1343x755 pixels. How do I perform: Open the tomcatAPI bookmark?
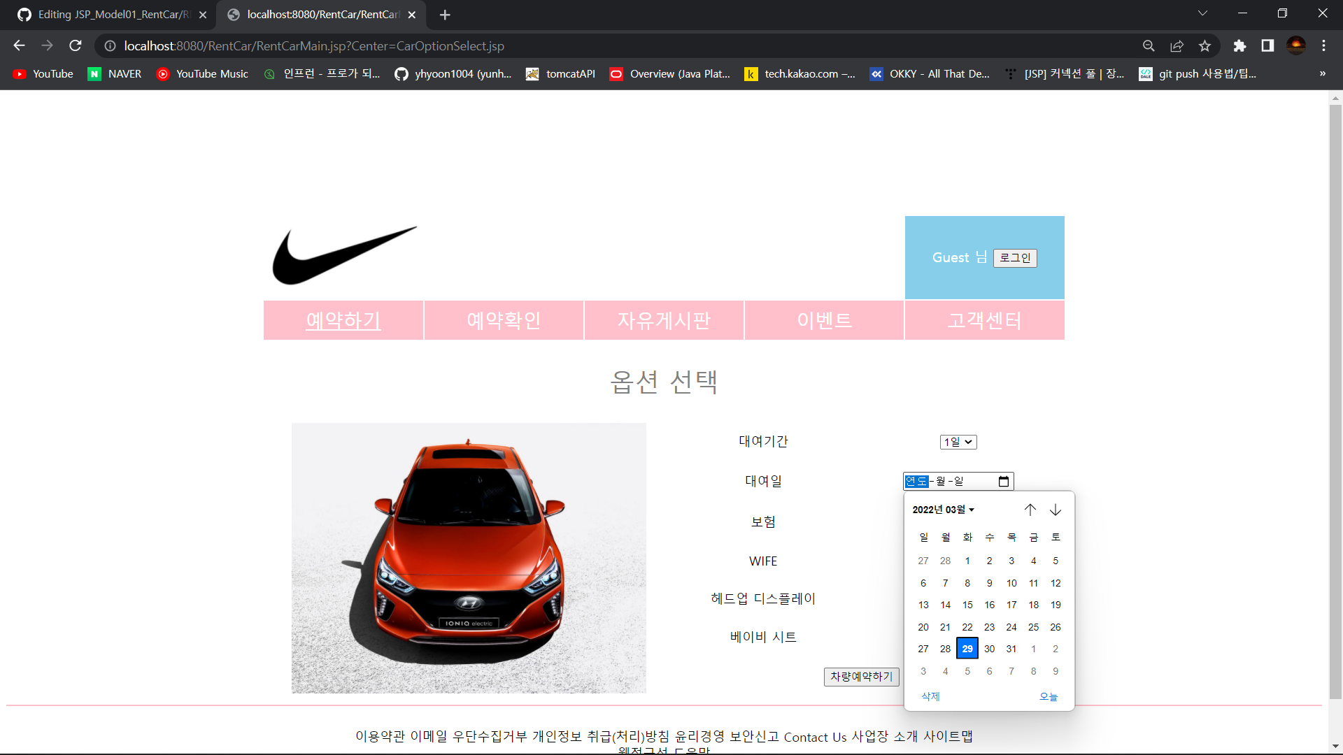(x=560, y=73)
